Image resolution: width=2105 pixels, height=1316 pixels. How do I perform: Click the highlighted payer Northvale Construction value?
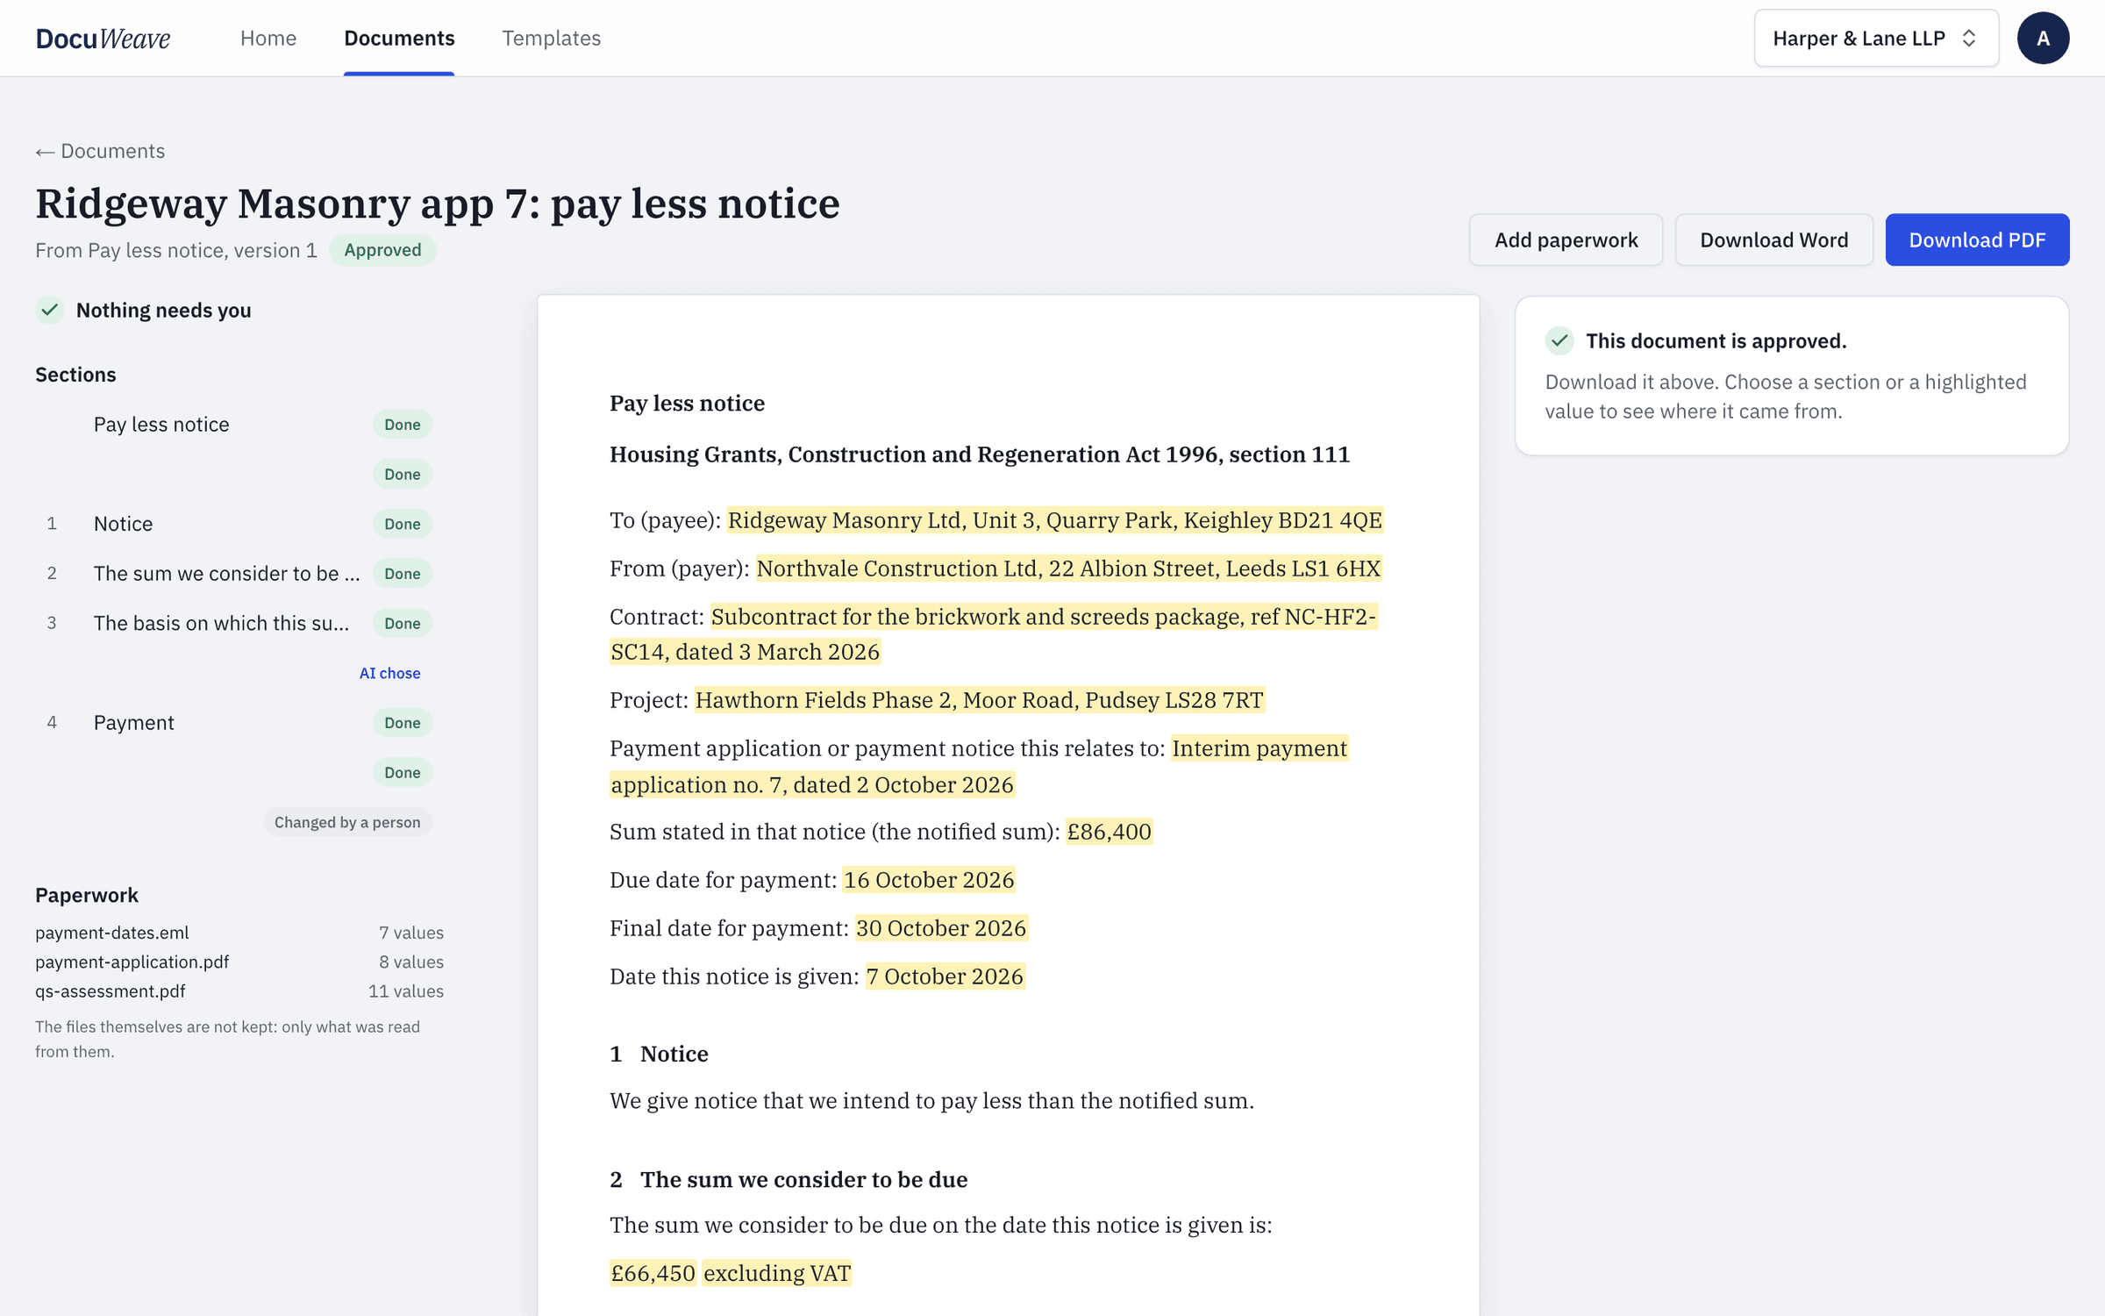click(x=1068, y=569)
